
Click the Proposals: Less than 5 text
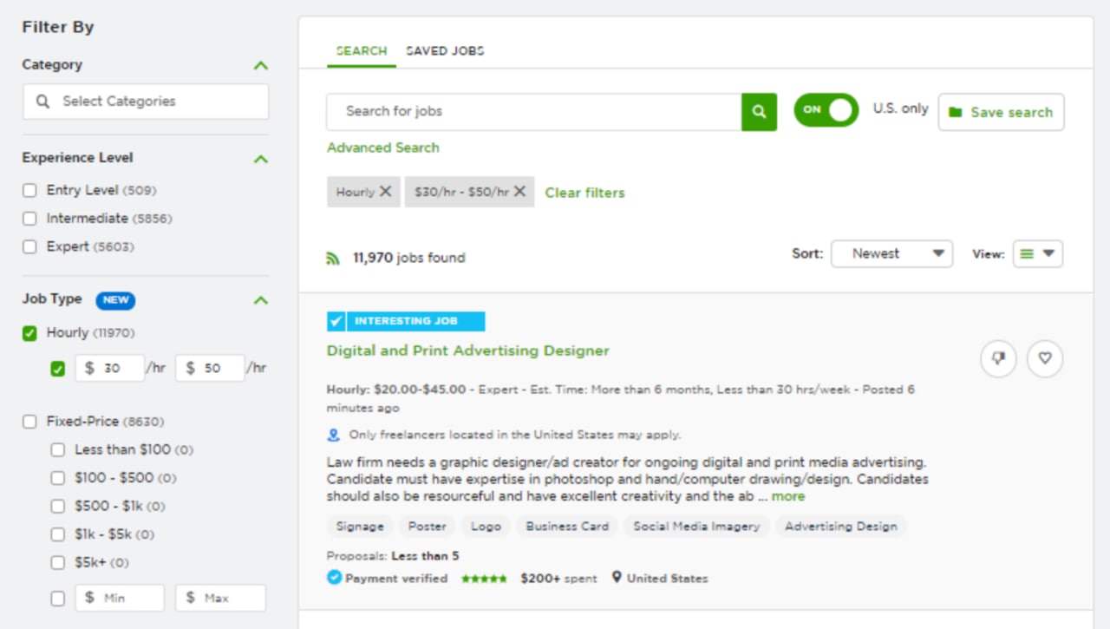(393, 556)
